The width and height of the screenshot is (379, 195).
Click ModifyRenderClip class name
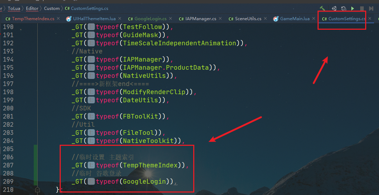(154, 92)
